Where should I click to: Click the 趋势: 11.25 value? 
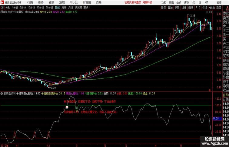[110, 94]
